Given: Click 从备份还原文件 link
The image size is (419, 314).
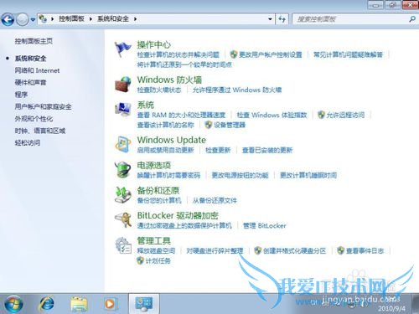Looking at the screenshot, I should [215, 200].
